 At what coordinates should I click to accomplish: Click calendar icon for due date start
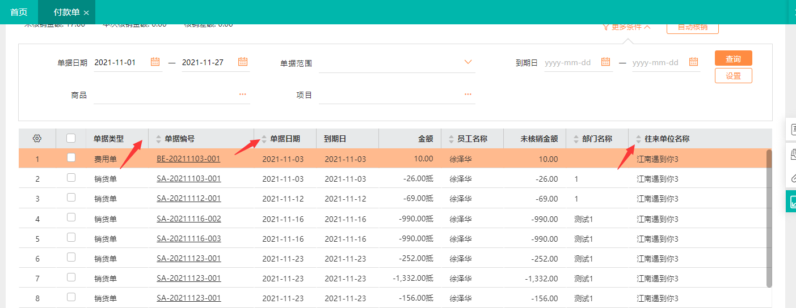tap(605, 62)
